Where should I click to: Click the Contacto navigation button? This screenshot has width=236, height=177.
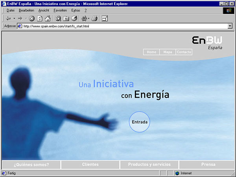click(184, 52)
